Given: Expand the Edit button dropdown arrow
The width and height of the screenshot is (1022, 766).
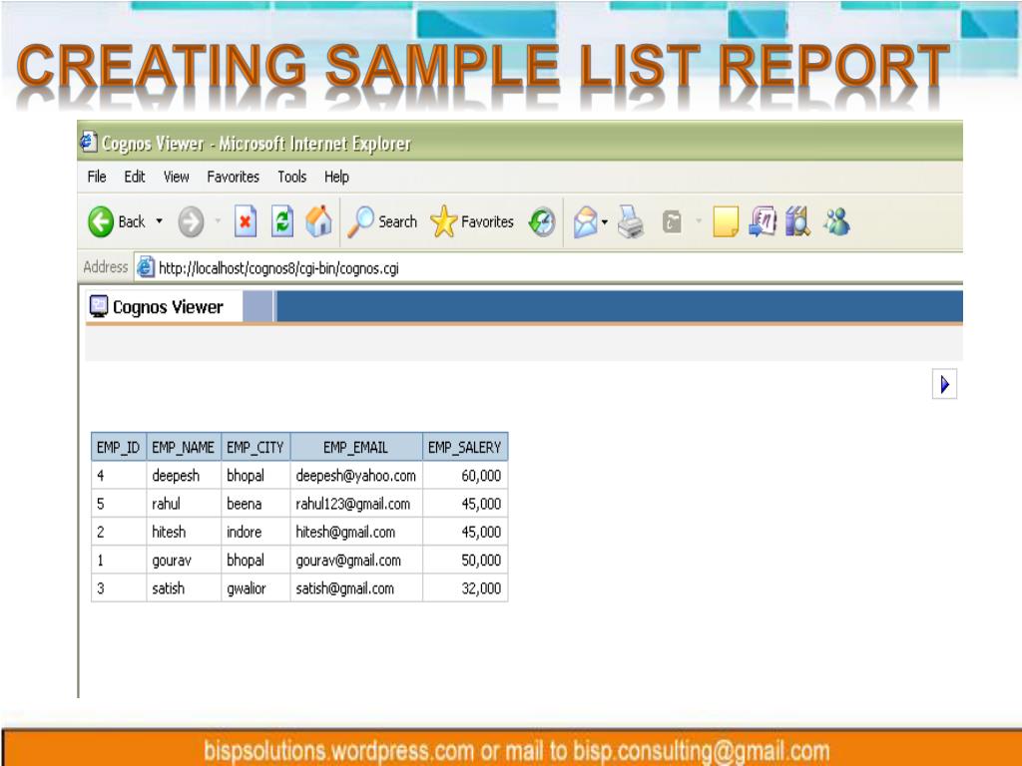Looking at the screenshot, I should tap(699, 221).
